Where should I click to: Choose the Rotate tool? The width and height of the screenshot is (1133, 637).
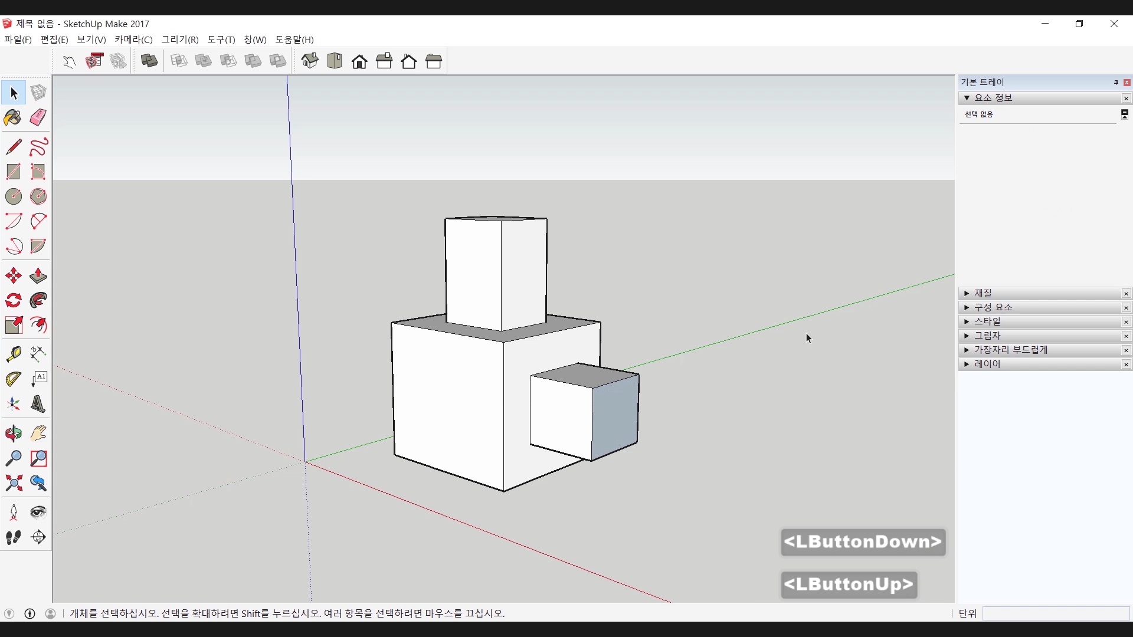[13, 301]
